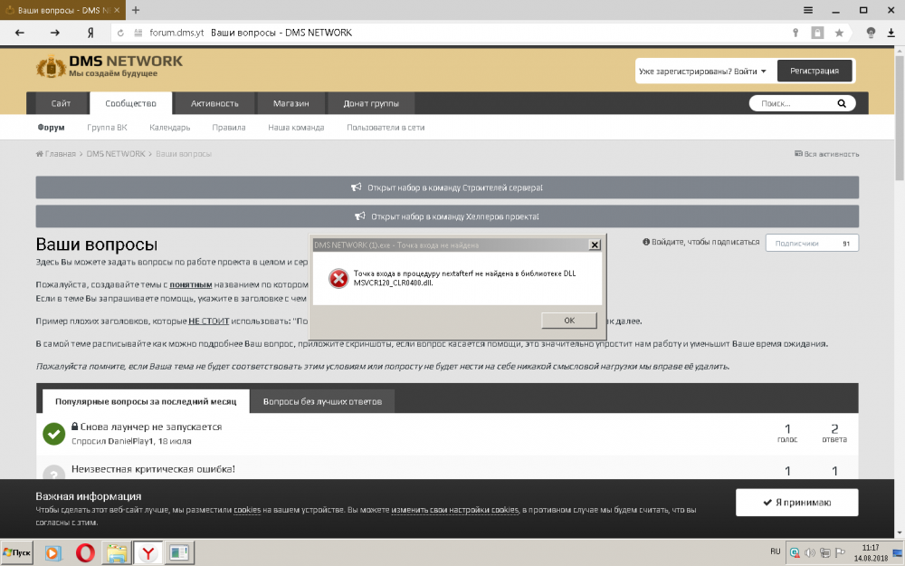Viewport: 905px width, 566px height.
Task: Click the Yandex home 'Я' button
Action: pyautogui.click(x=90, y=33)
